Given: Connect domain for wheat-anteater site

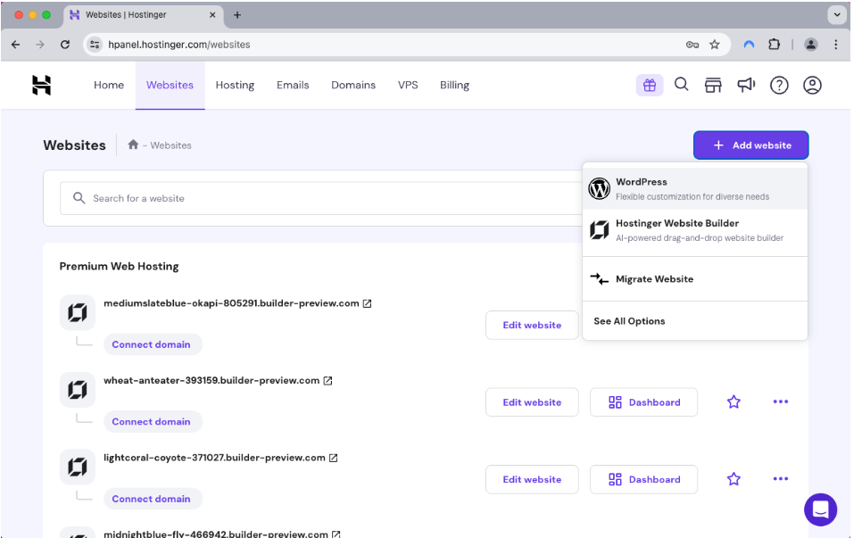Looking at the screenshot, I should (151, 421).
